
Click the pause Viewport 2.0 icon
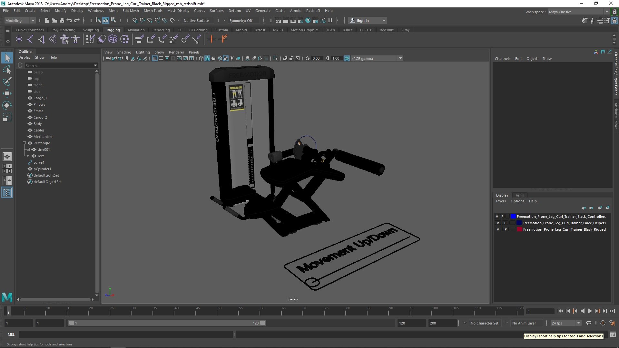(x=330, y=20)
